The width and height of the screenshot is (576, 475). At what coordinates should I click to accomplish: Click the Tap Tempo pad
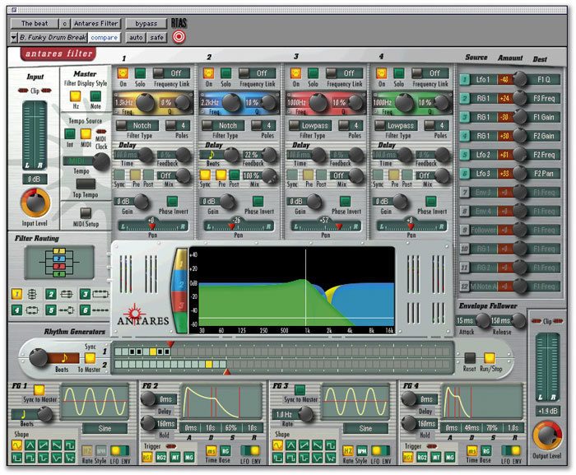pos(86,184)
